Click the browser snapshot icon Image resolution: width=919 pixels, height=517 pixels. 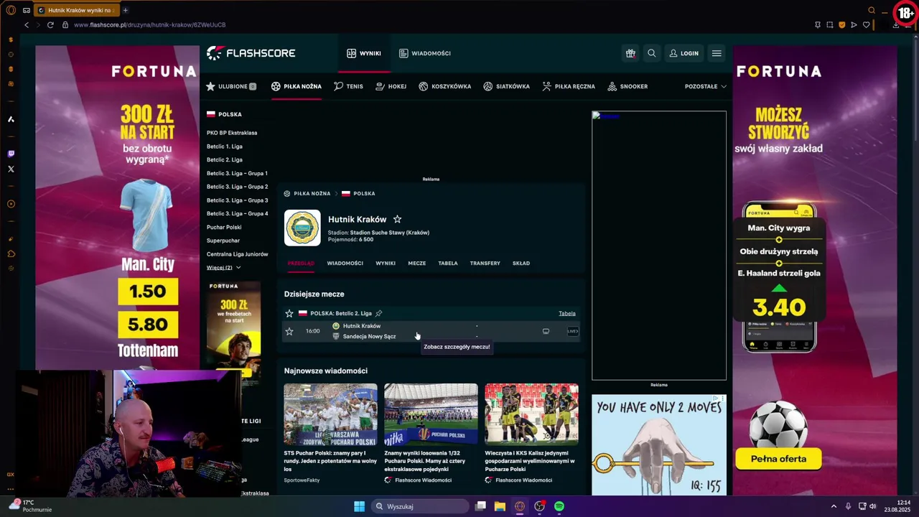pyautogui.click(x=829, y=25)
